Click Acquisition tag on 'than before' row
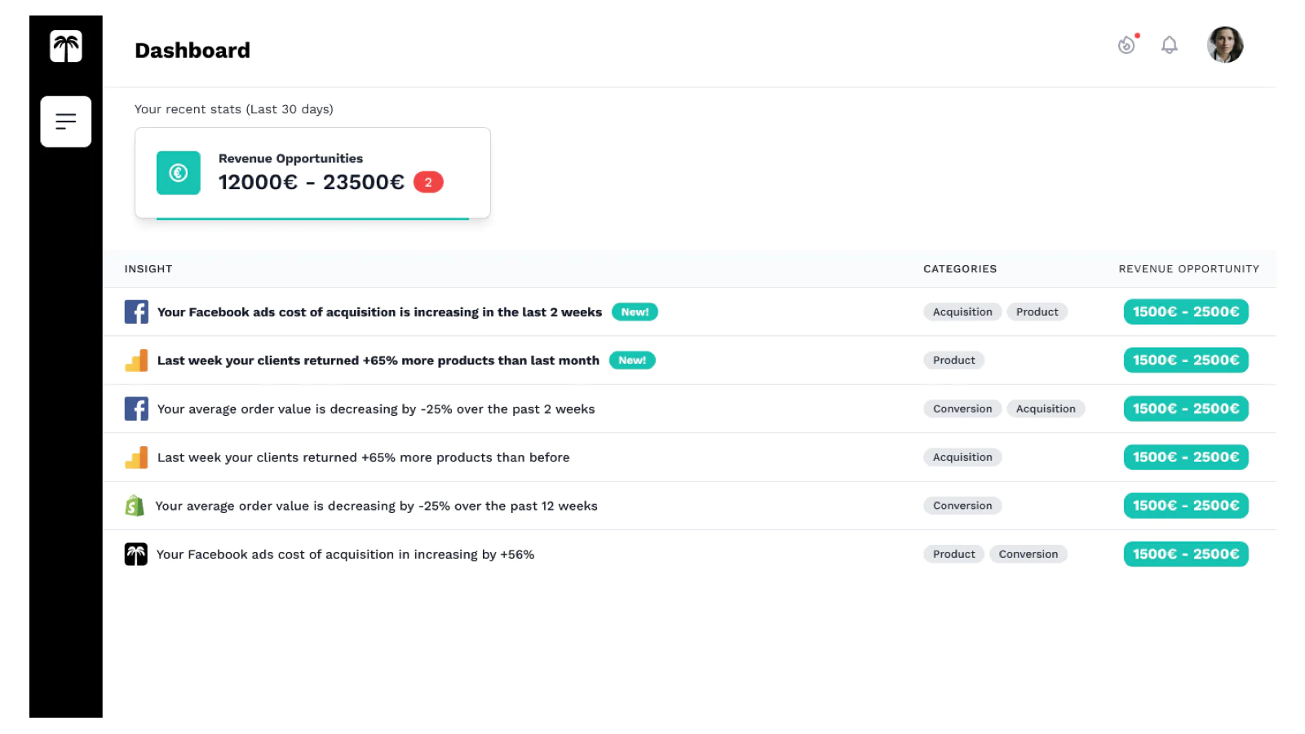Viewport: 1305px width, 734px height. coord(962,458)
